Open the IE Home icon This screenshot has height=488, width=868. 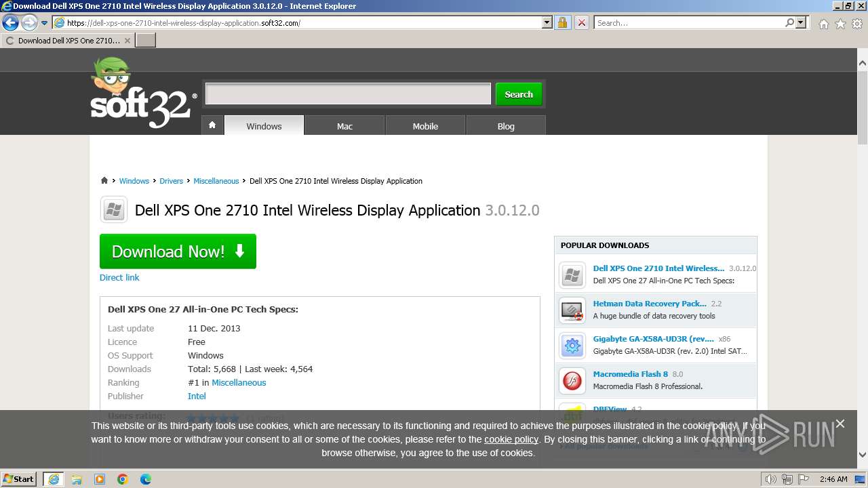tap(823, 24)
